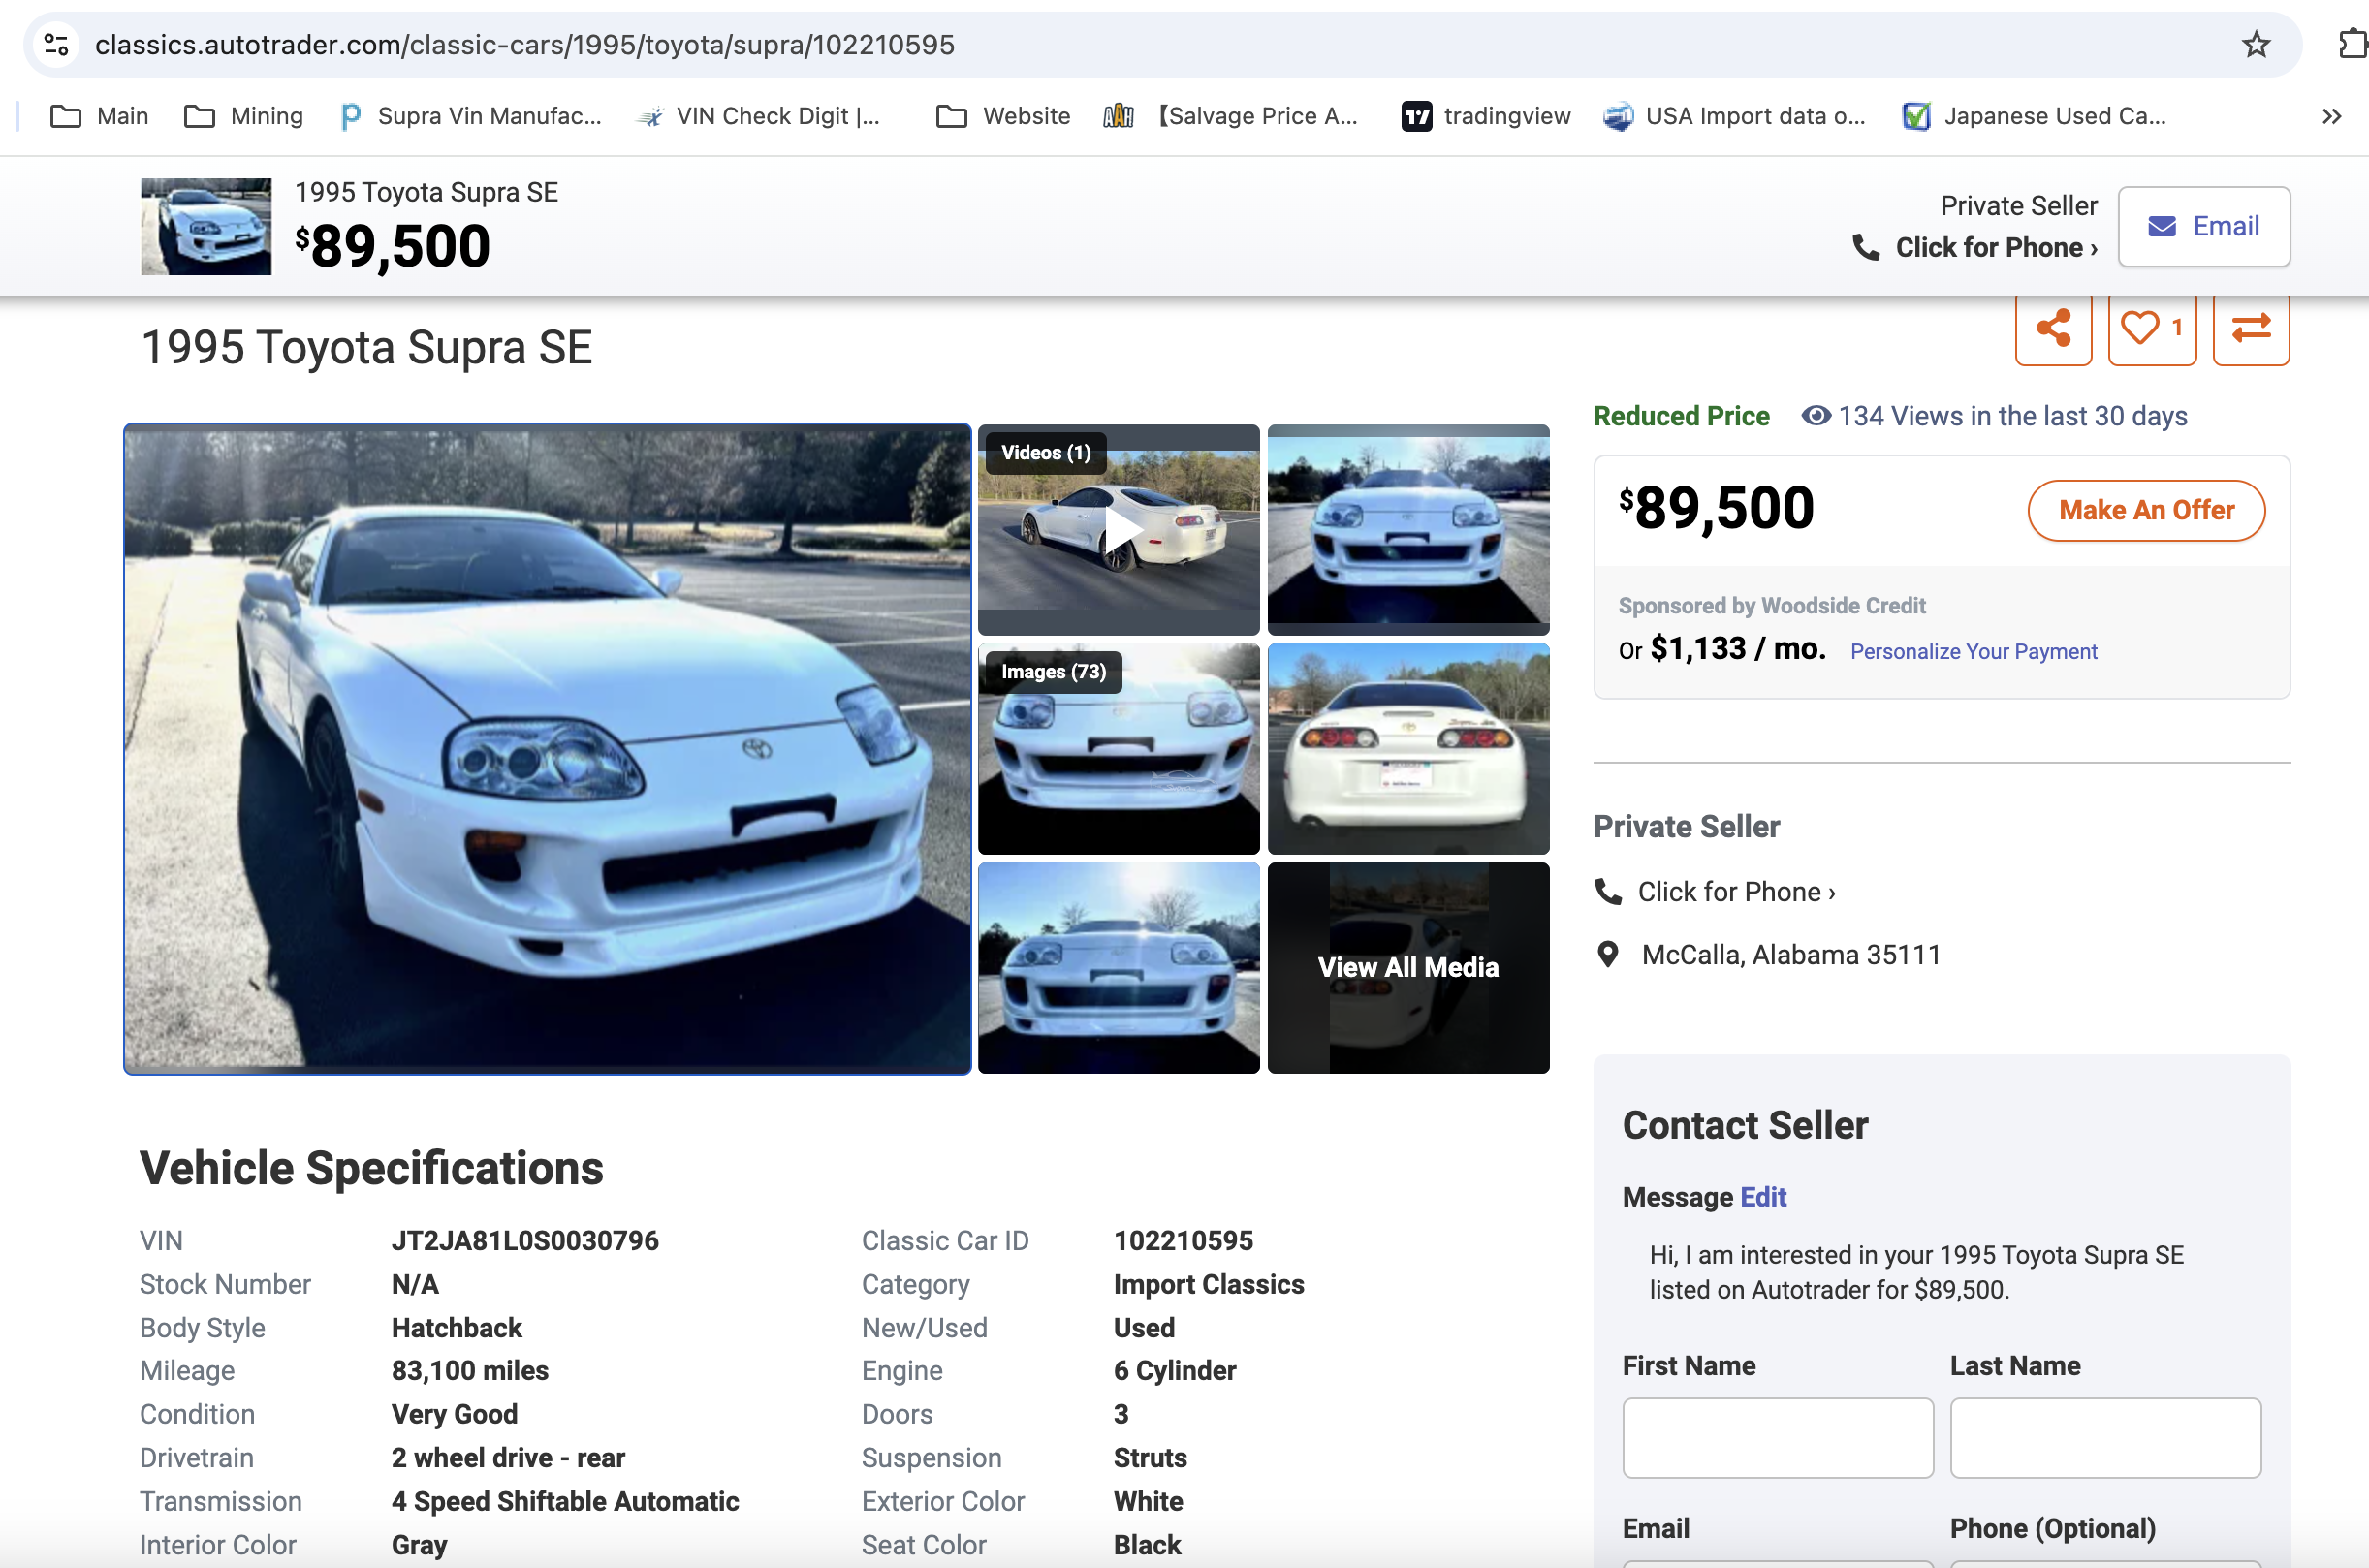Open the browser extensions puzzle icon
The width and height of the screenshot is (2369, 1568).
point(2352,44)
